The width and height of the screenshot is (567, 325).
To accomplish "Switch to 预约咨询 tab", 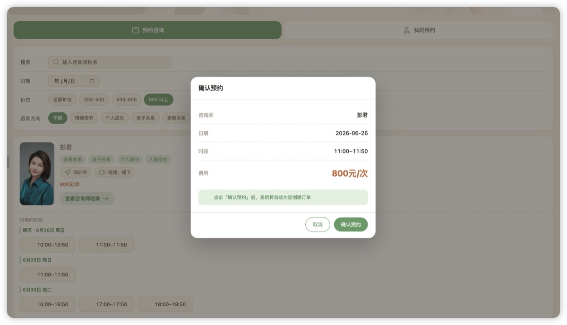I will (147, 30).
